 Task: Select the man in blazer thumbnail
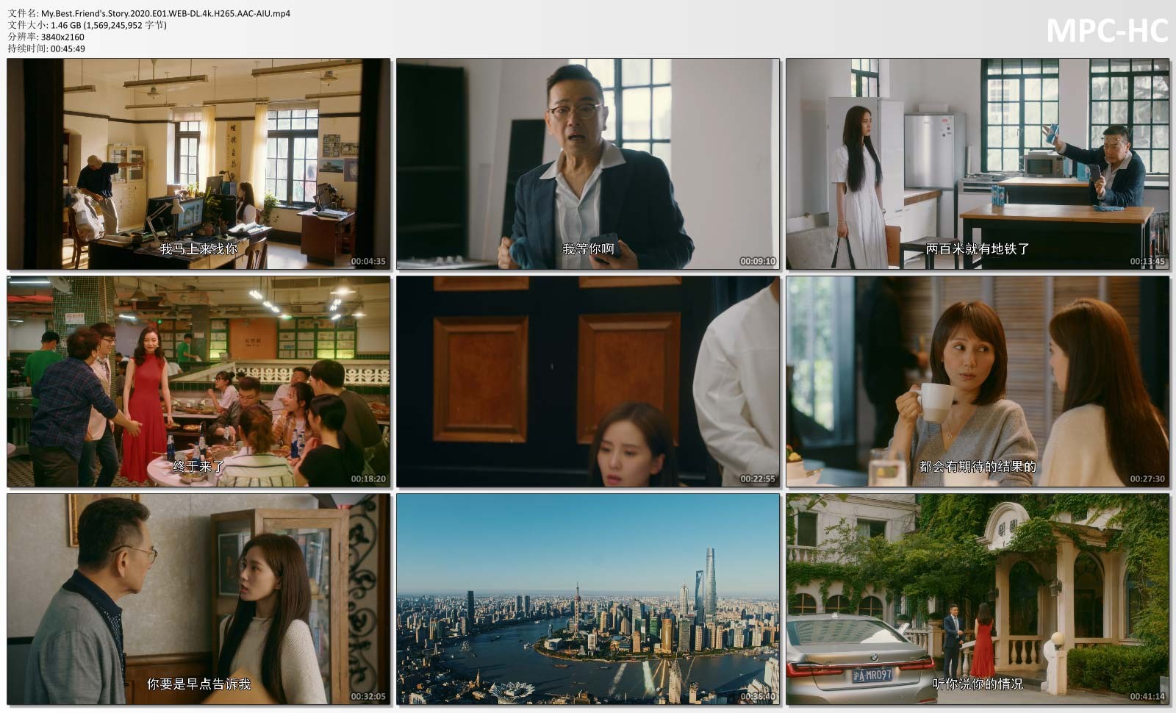(x=588, y=163)
